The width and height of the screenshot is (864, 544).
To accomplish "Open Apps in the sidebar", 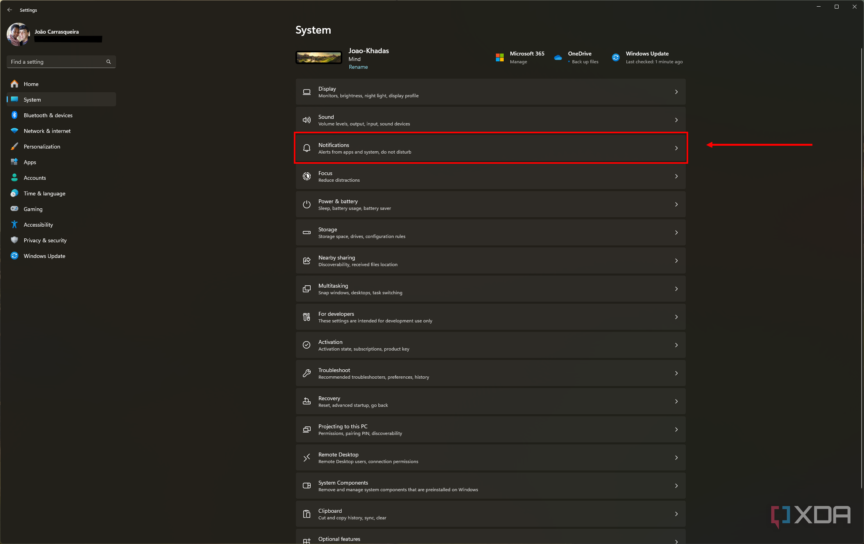I will (x=61, y=162).
